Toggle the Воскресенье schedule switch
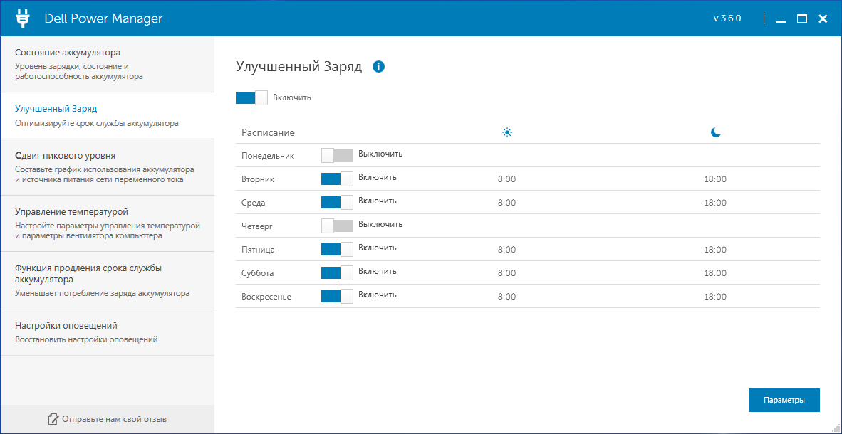 (x=337, y=296)
